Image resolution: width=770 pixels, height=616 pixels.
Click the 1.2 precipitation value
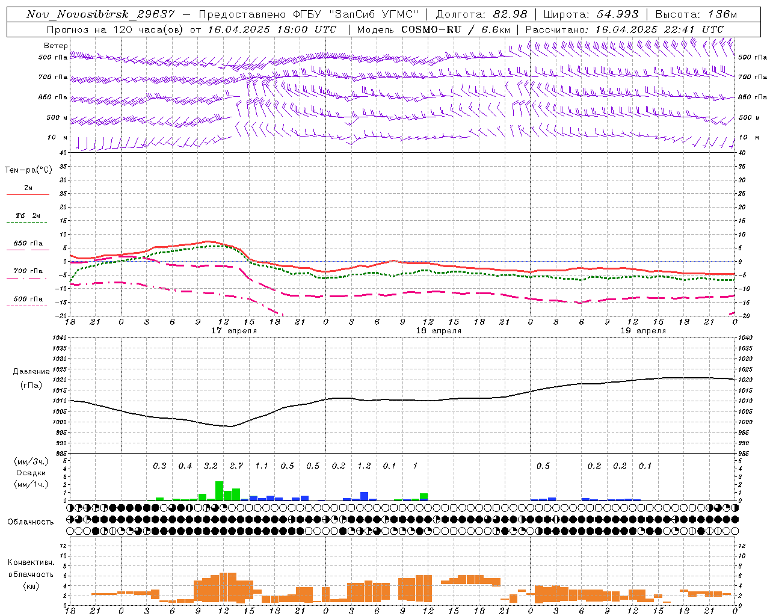coord(364,466)
